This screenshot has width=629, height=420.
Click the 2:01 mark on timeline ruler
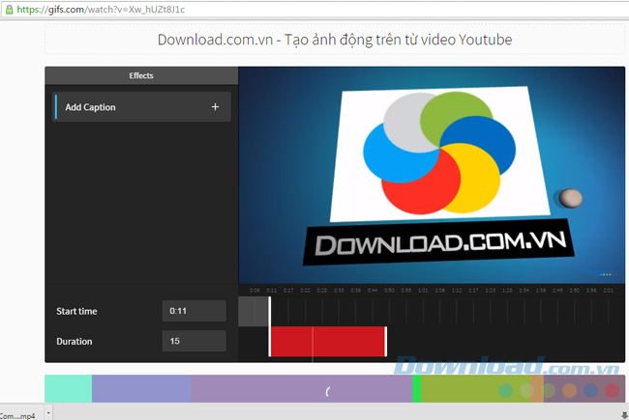(607, 290)
